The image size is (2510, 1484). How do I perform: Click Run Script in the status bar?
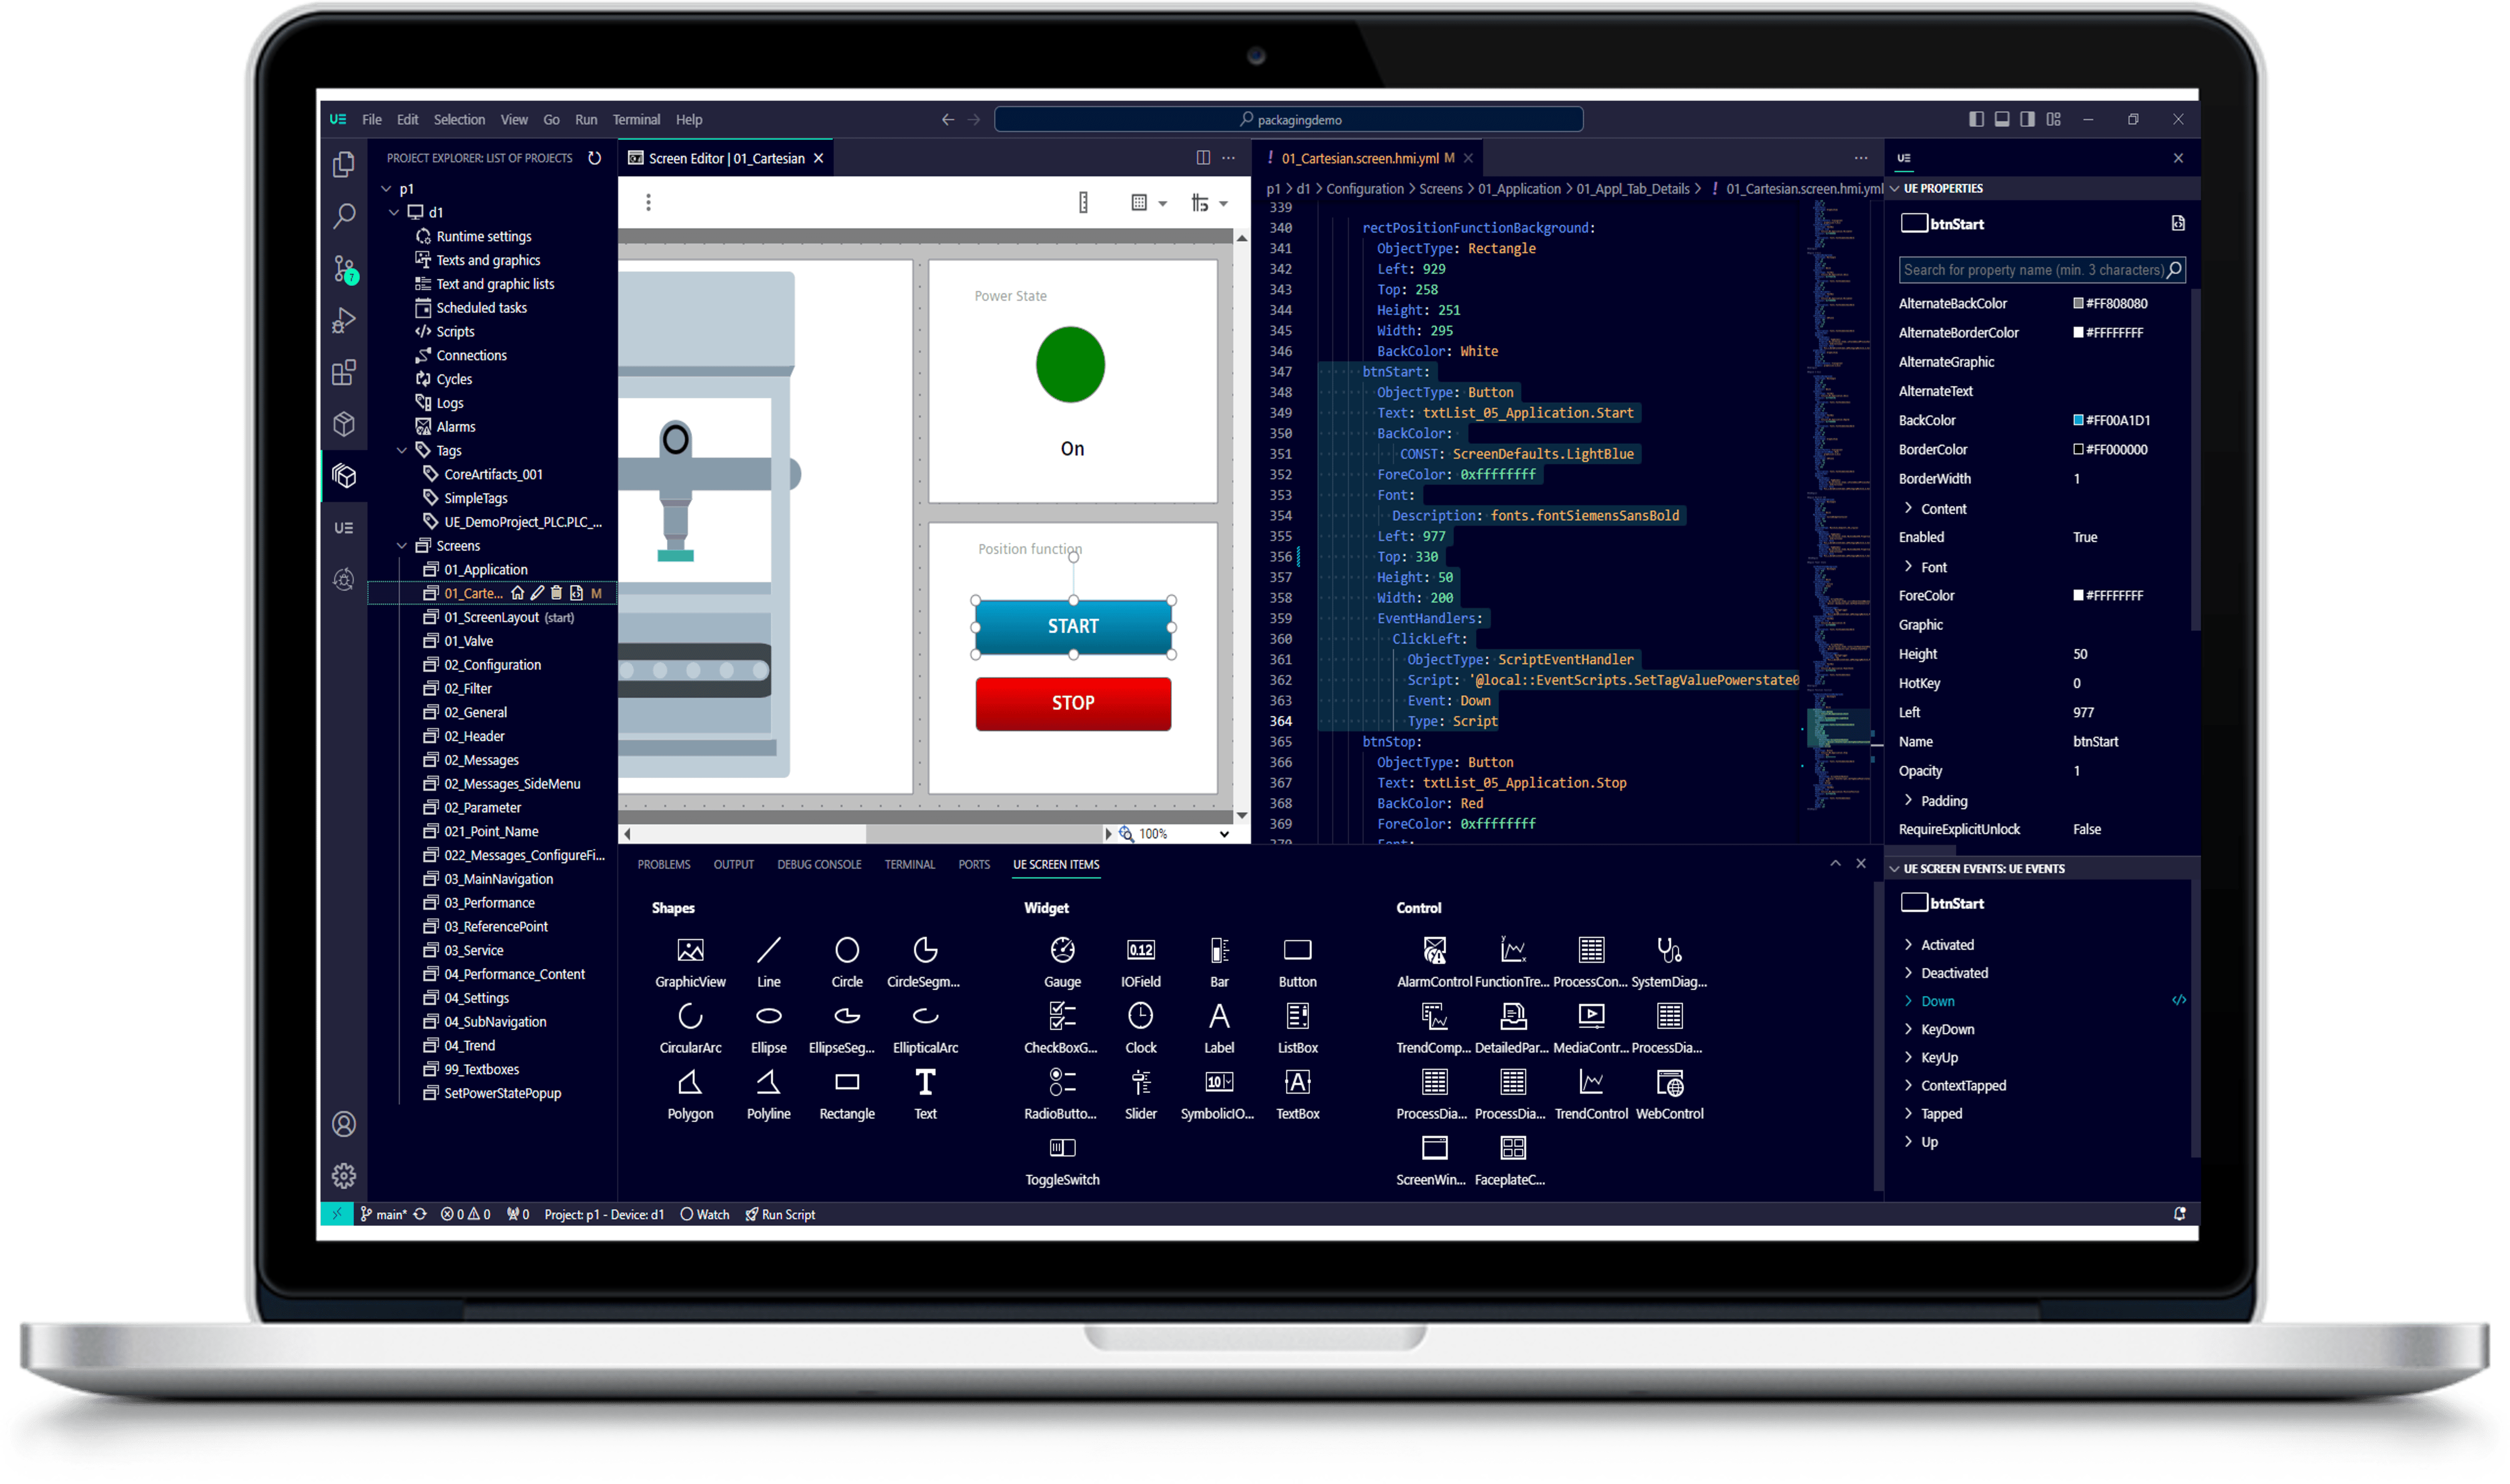coord(780,1215)
